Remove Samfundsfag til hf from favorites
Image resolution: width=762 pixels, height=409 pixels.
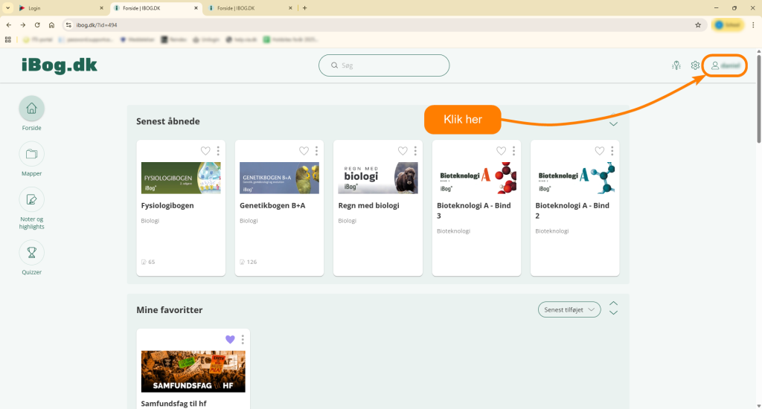click(x=230, y=340)
